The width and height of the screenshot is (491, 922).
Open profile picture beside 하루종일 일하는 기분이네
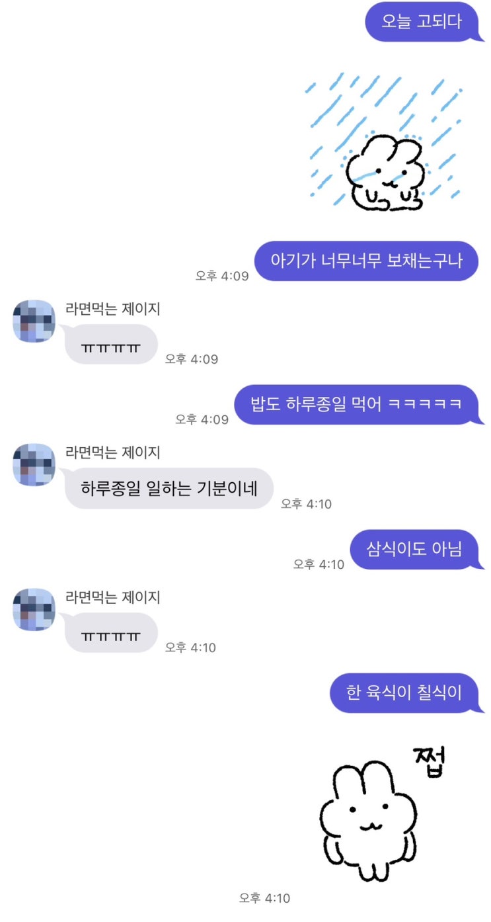[x=34, y=464]
